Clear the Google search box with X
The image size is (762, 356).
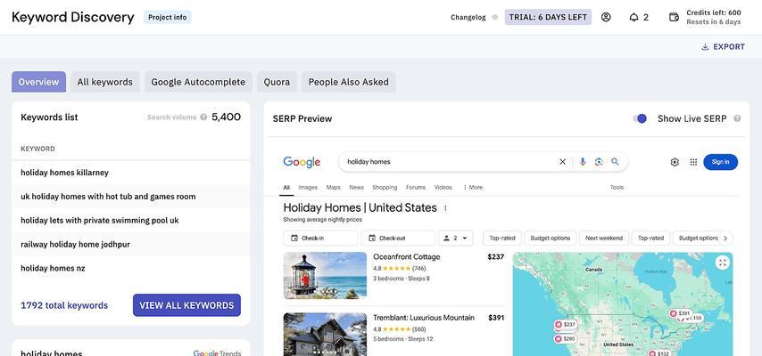click(x=562, y=162)
